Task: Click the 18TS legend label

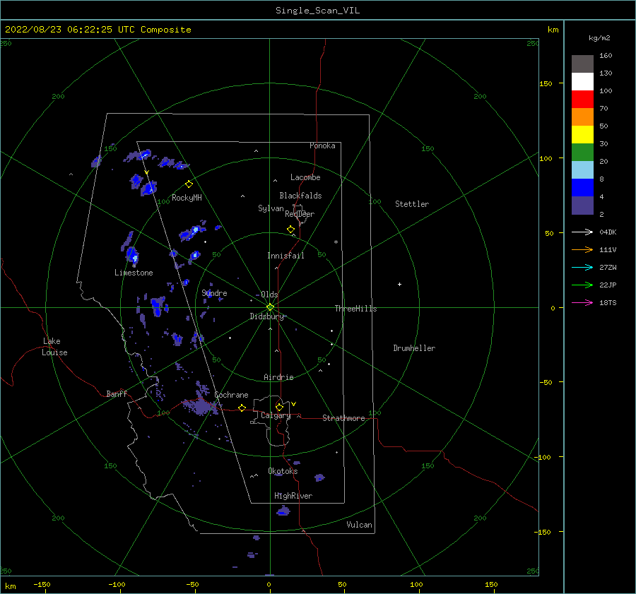Action: click(608, 302)
